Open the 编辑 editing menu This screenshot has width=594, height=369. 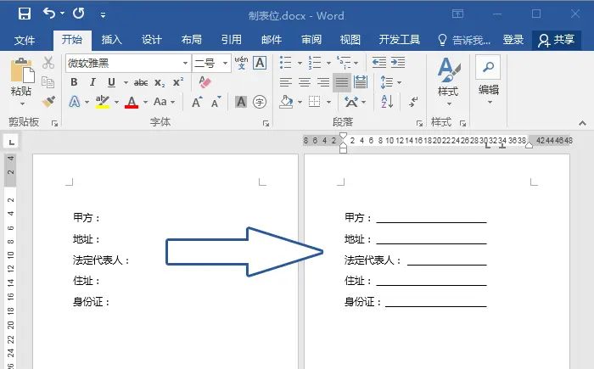pos(488,81)
